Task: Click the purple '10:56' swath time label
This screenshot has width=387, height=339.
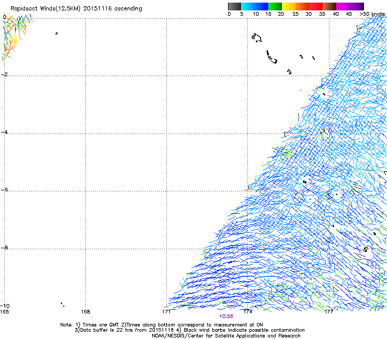Action: pos(226,317)
